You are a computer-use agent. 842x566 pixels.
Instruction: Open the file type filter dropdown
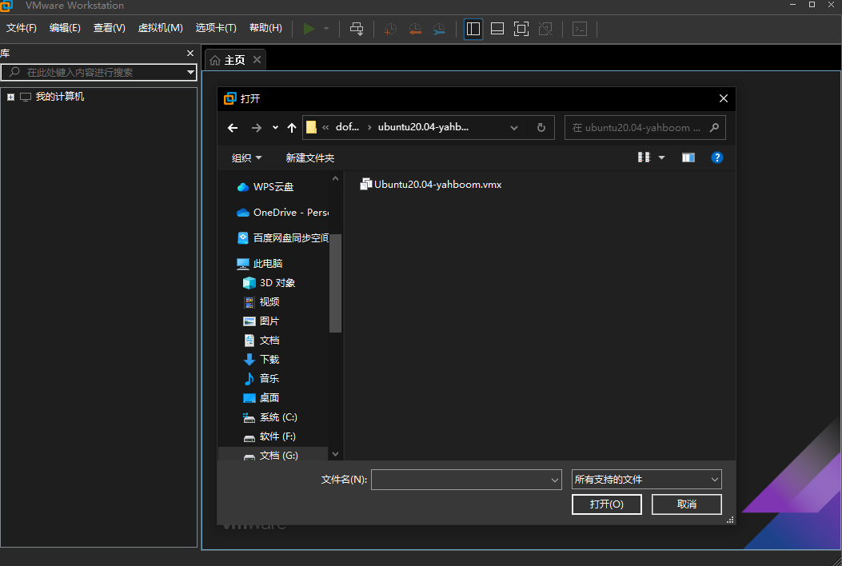coord(647,480)
